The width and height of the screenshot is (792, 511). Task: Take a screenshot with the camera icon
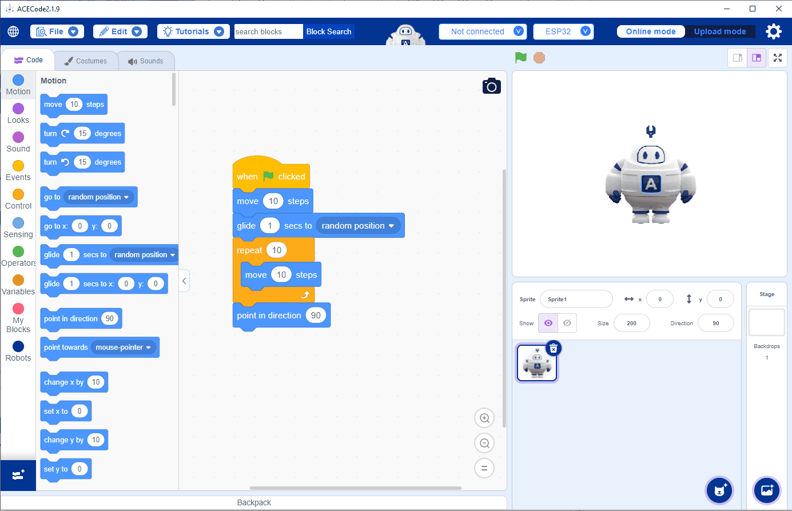click(491, 85)
